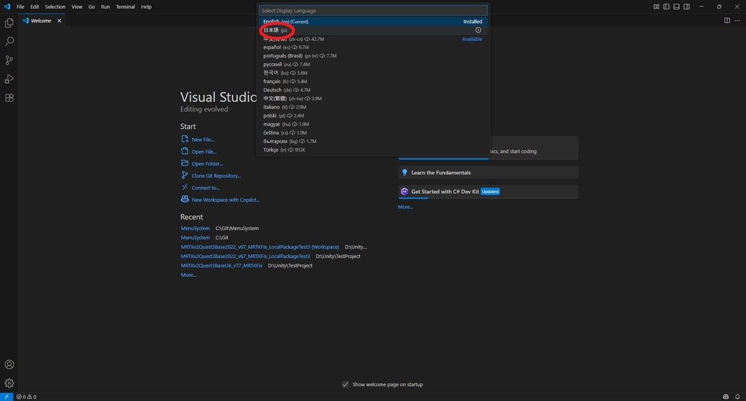Open the Terminal menu
The image size is (746, 401).
tap(125, 7)
